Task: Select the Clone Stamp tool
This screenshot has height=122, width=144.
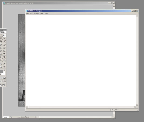Action: coord(1,48)
